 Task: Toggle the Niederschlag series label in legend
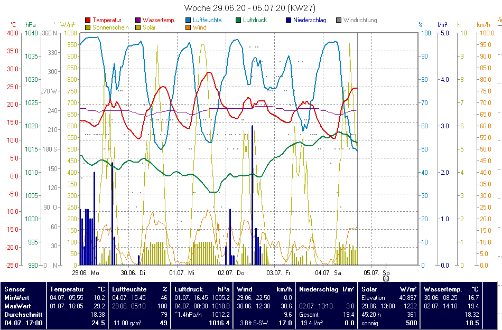pos(310,21)
